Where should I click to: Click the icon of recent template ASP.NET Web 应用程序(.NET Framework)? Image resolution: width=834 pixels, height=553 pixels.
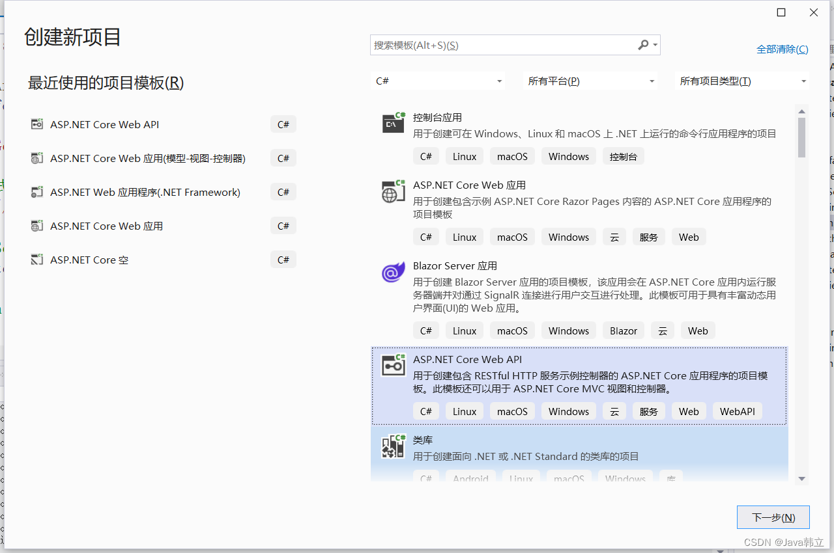pyautogui.click(x=37, y=192)
